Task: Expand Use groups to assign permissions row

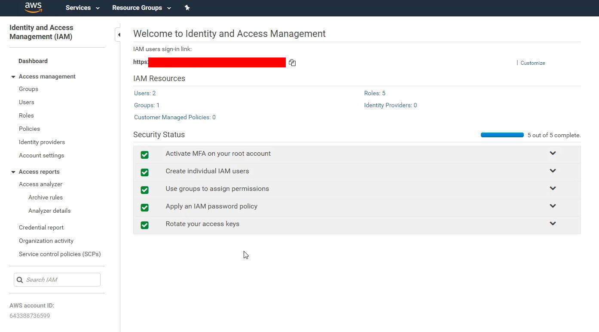Action: coord(553,188)
